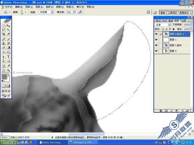This screenshot has width=194, height=145.
Task: Click the foreground gray color swatch
Action: (x=4, y=77)
